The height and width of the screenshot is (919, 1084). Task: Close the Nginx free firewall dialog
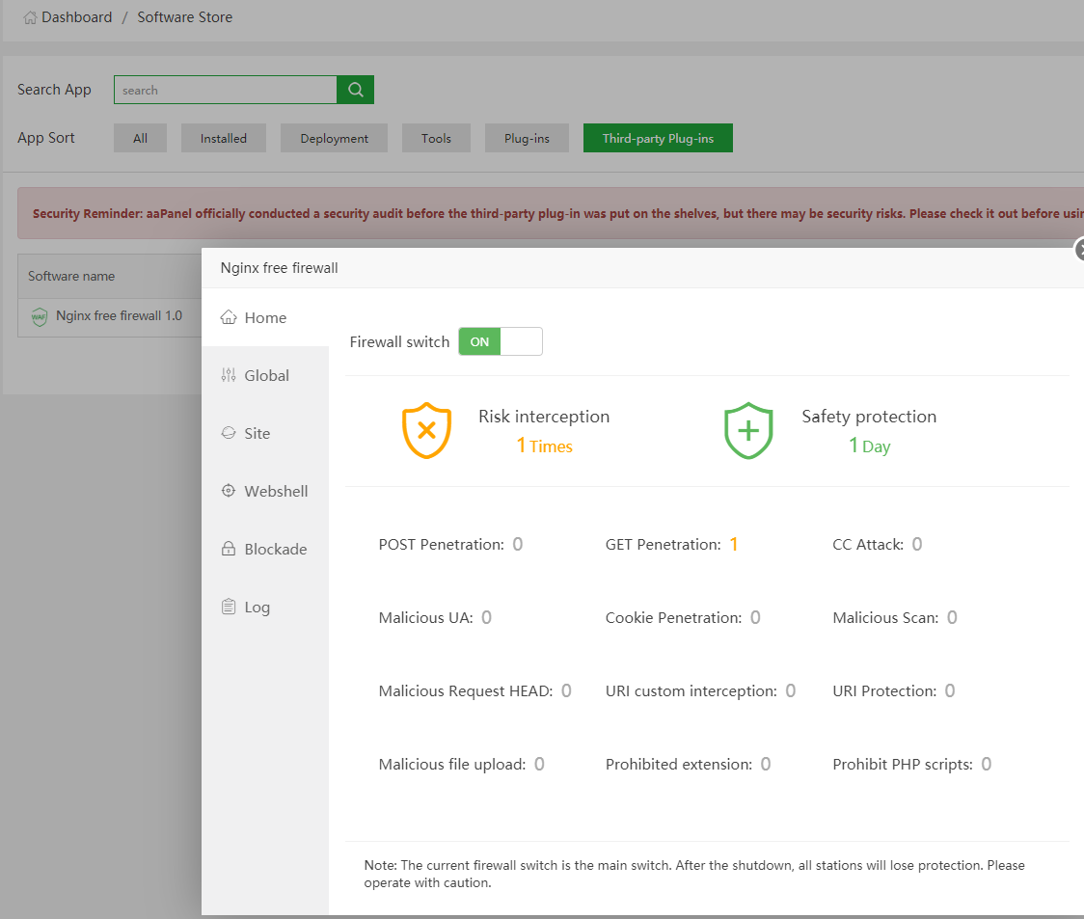point(1079,250)
